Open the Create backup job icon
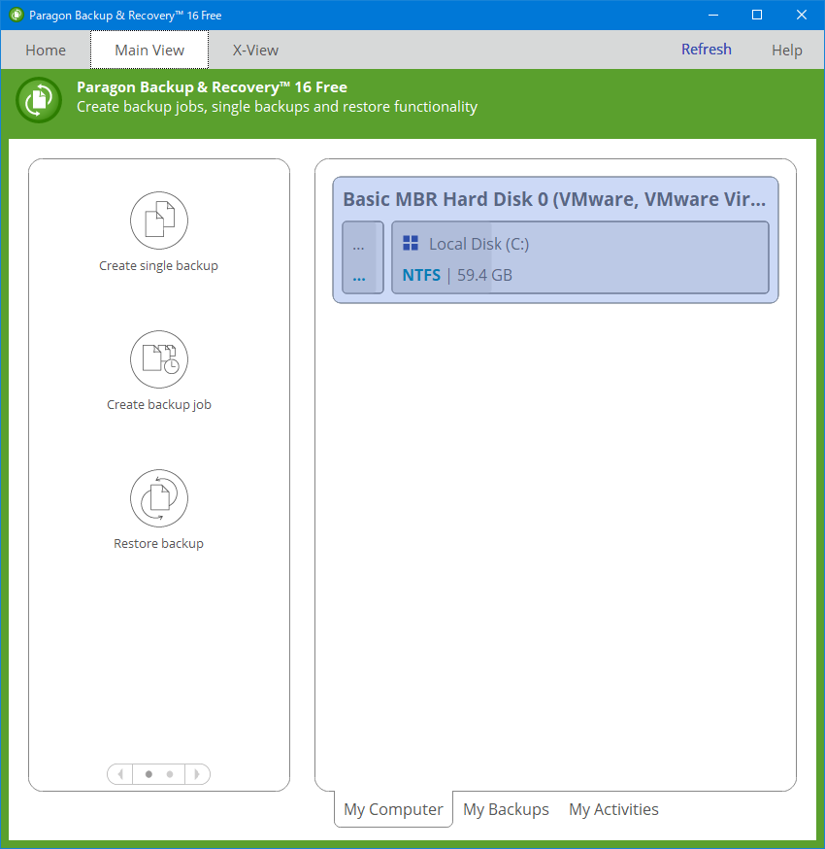The image size is (825, 849). [x=159, y=359]
